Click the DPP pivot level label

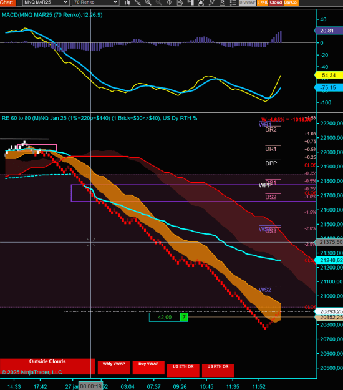coord(271,163)
